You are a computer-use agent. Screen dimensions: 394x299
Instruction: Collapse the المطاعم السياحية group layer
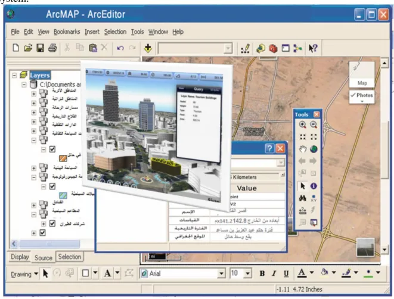[33, 214]
